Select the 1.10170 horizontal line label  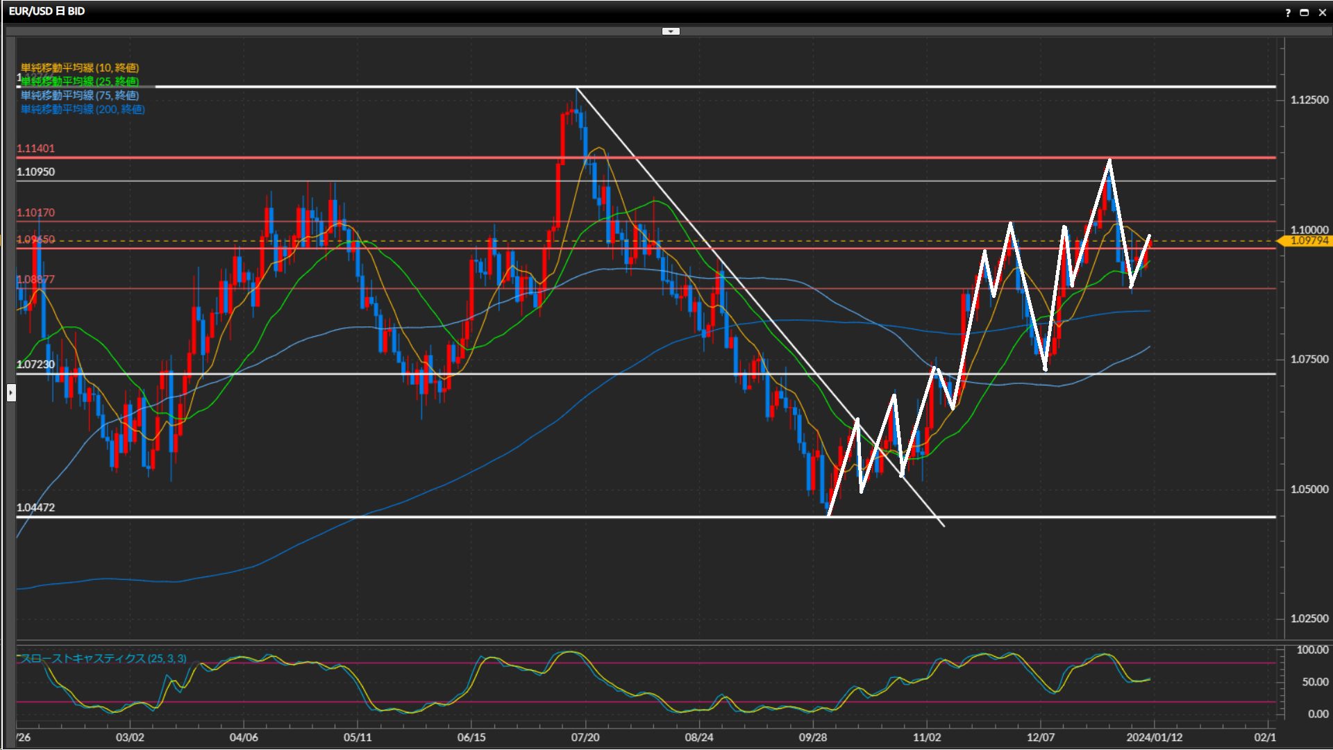(35, 212)
